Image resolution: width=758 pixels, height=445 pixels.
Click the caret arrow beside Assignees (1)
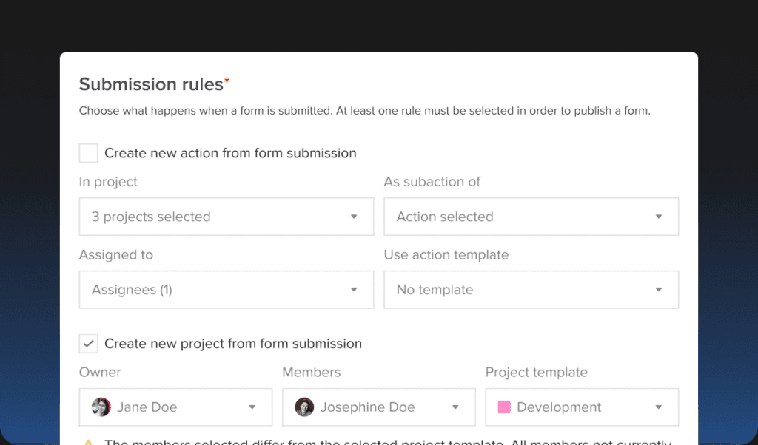point(354,290)
